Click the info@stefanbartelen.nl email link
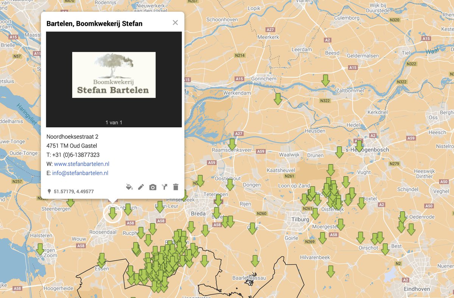This screenshot has width=454, height=298. (81, 173)
